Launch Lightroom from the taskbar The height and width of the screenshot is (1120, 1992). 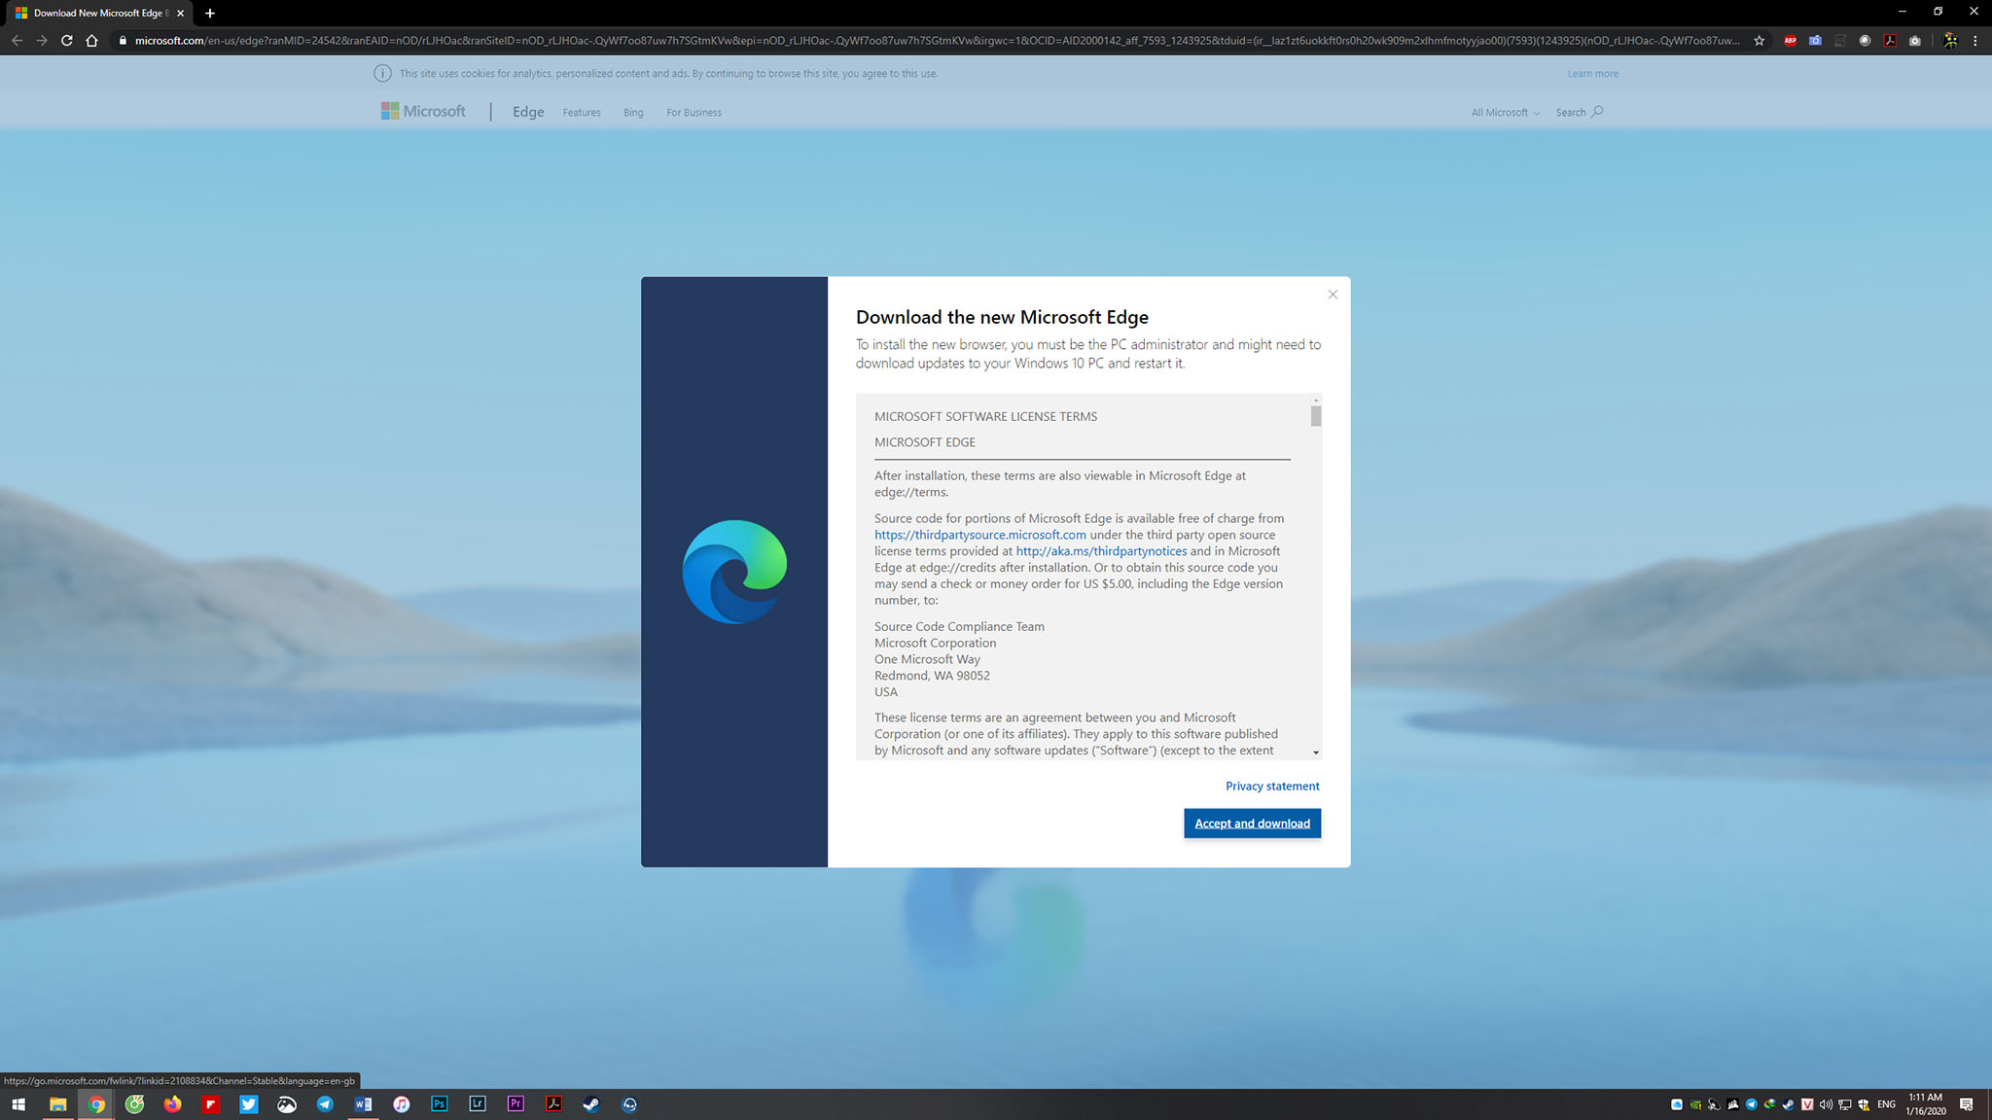pos(478,1104)
